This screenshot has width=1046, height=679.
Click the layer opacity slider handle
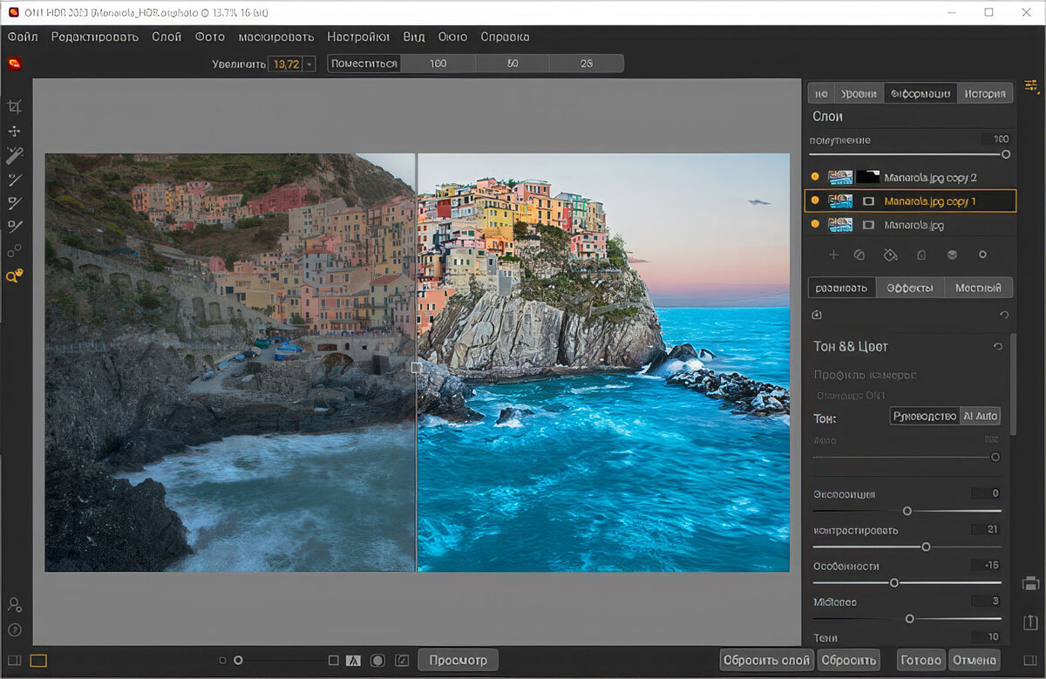(x=1006, y=153)
